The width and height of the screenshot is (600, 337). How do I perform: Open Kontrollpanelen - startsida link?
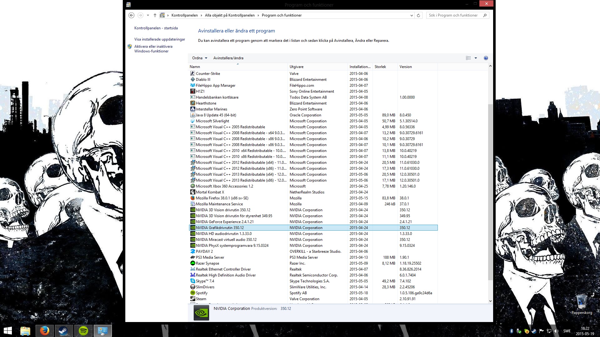[156, 28]
